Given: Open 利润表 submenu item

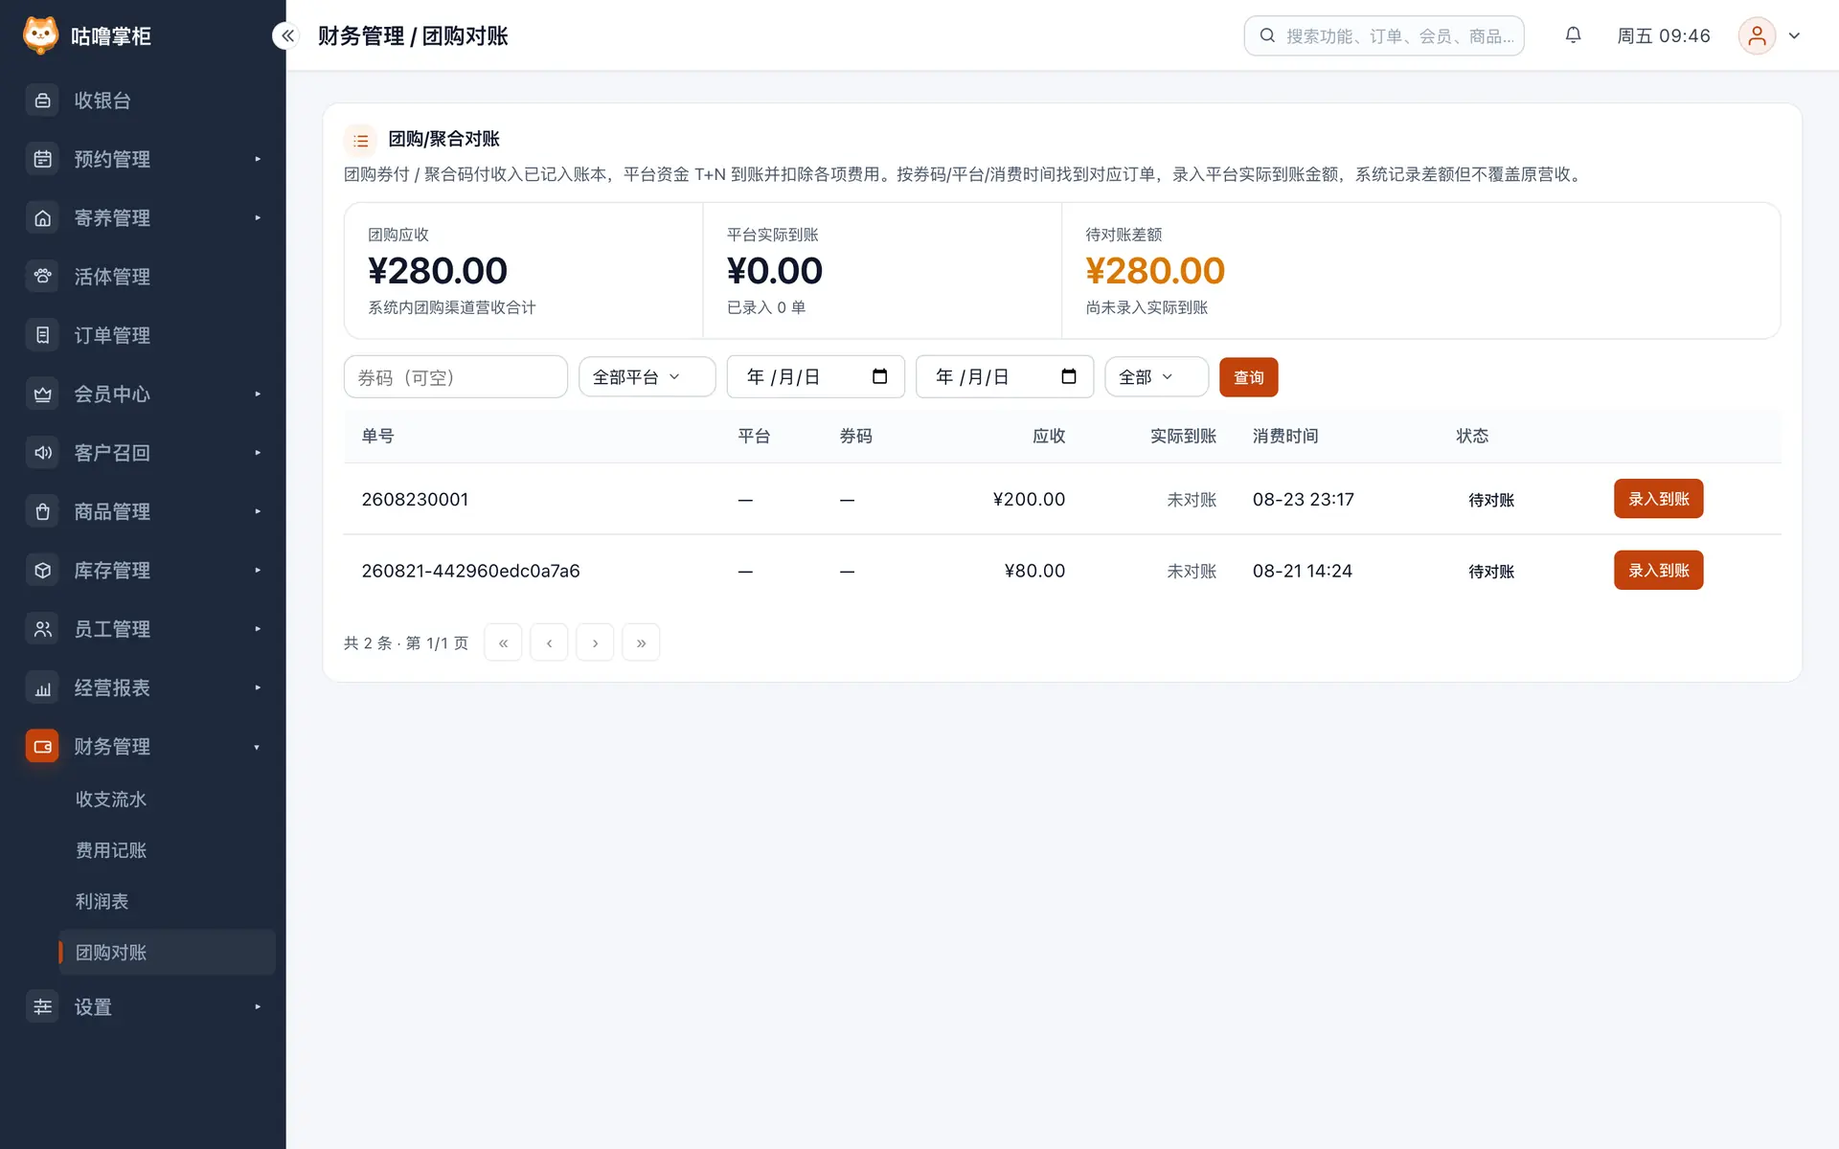Looking at the screenshot, I should pos(167,901).
